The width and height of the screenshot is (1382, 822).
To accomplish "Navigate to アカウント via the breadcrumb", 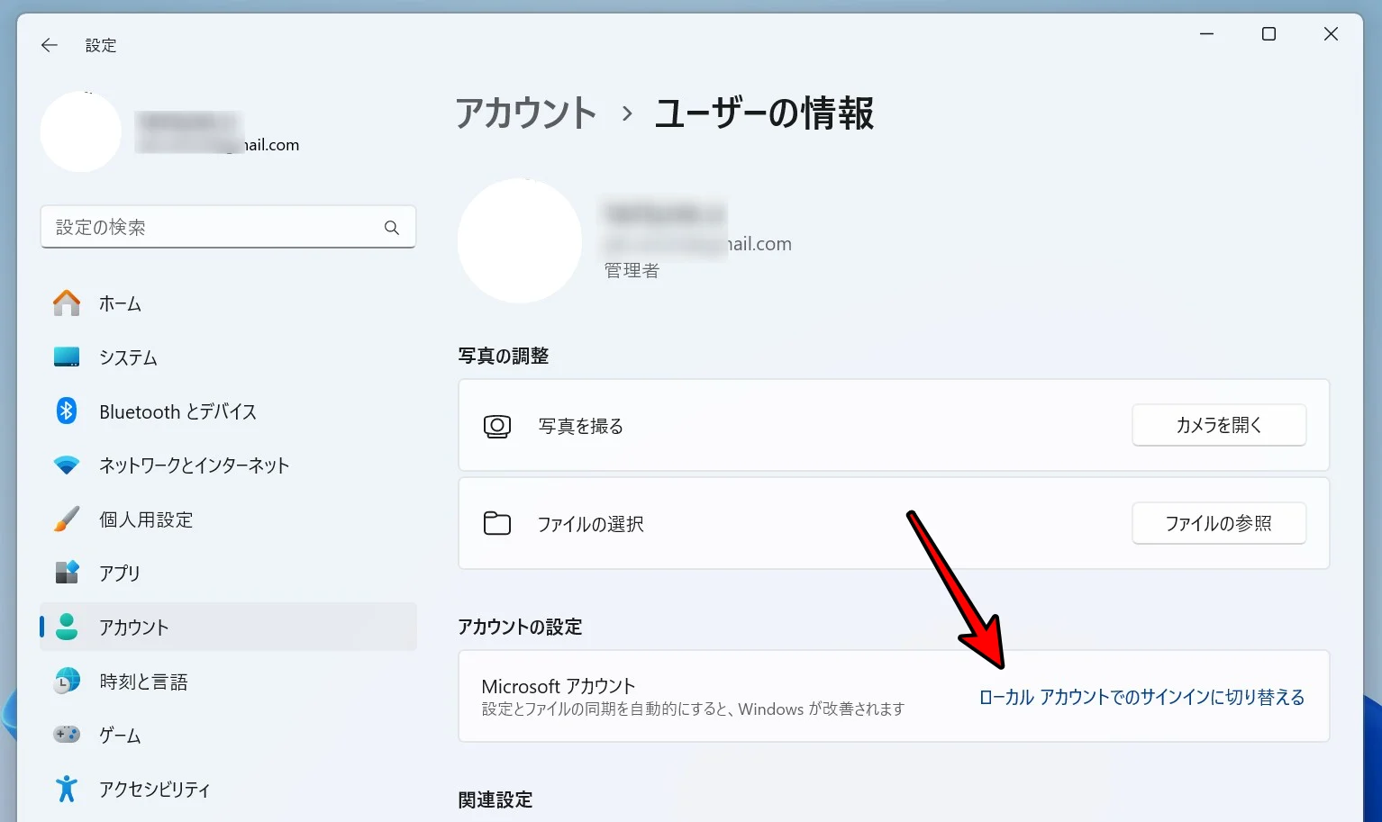I will point(526,113).
